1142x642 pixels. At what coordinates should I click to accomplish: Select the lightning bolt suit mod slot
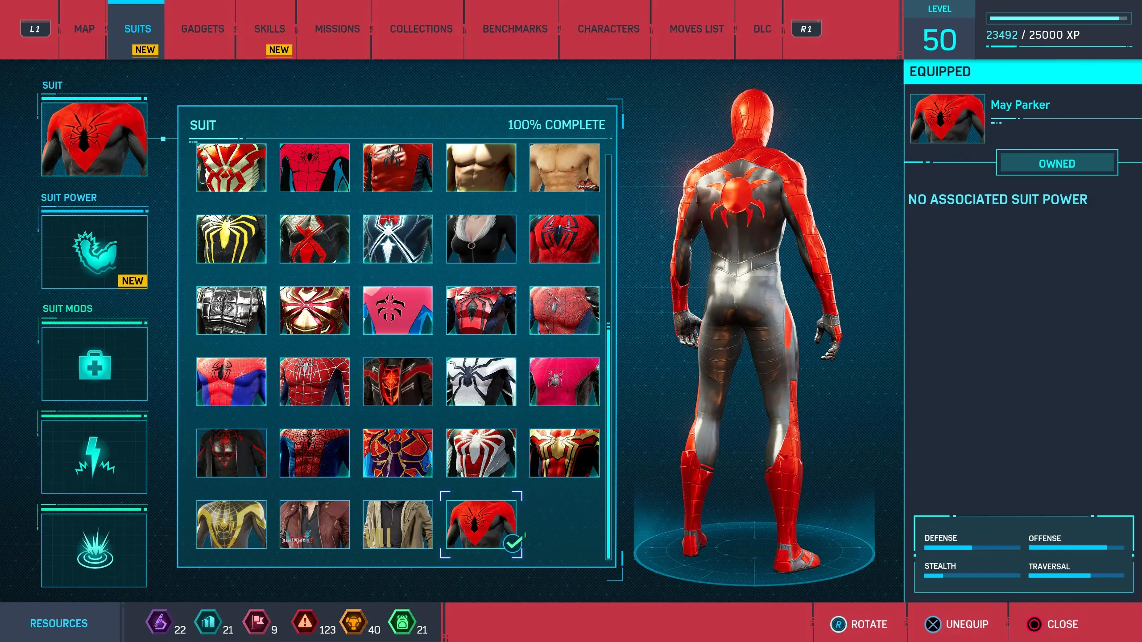coord(94,457)
